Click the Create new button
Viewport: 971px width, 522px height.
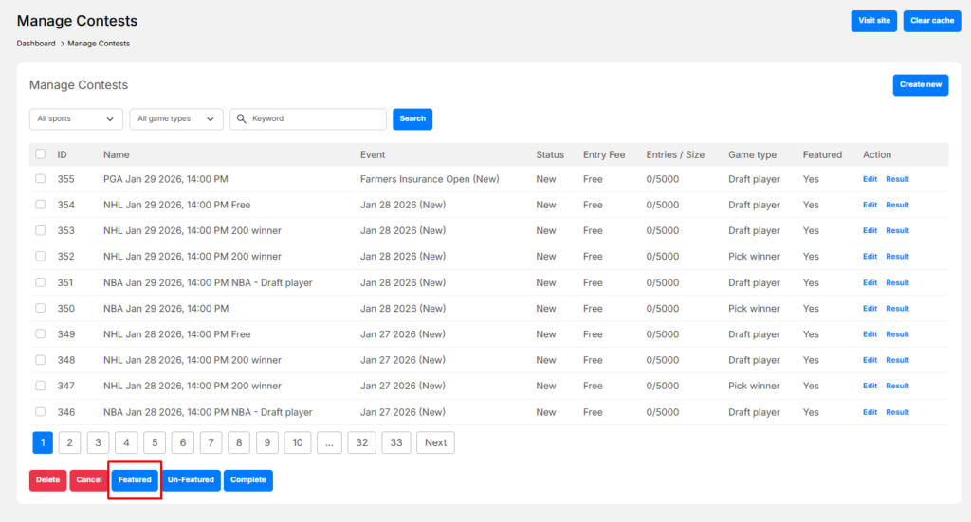tap(920, 85)
